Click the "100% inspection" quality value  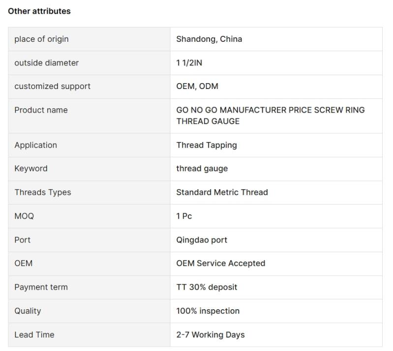(x=208, y=311)
